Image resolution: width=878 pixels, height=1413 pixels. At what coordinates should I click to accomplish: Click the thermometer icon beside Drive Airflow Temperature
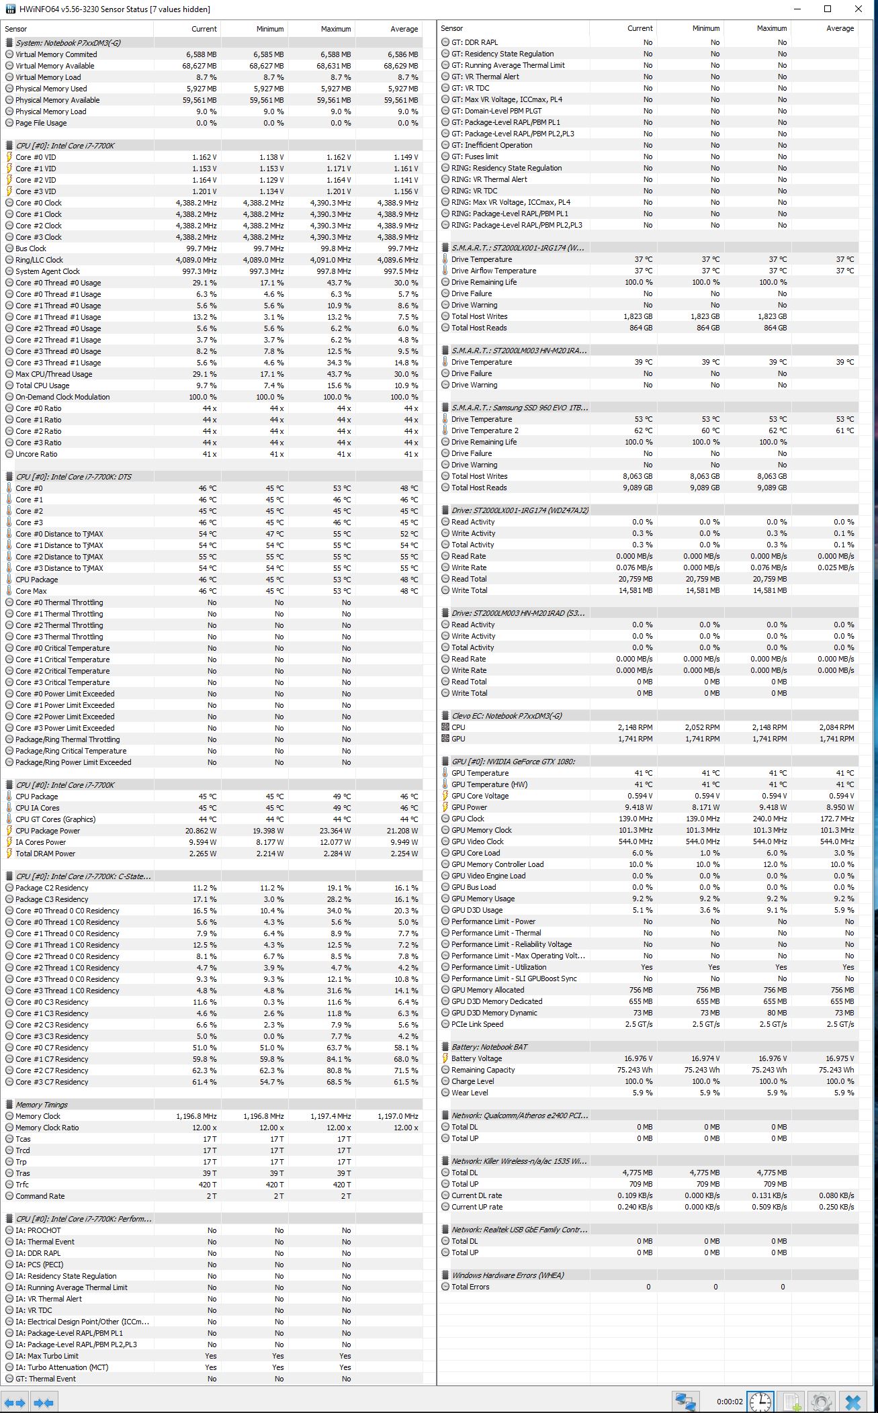pos(445,271)
